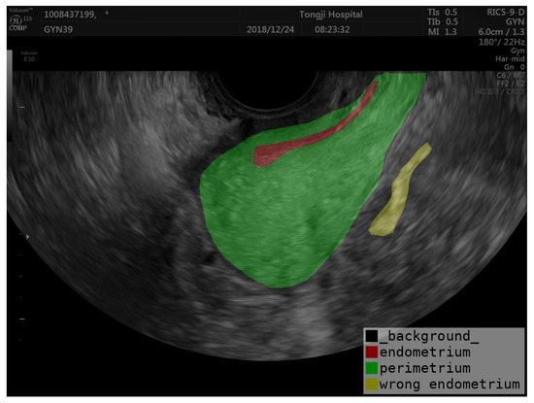Click the RIC5-9-D probe label

tap(506, 13)
